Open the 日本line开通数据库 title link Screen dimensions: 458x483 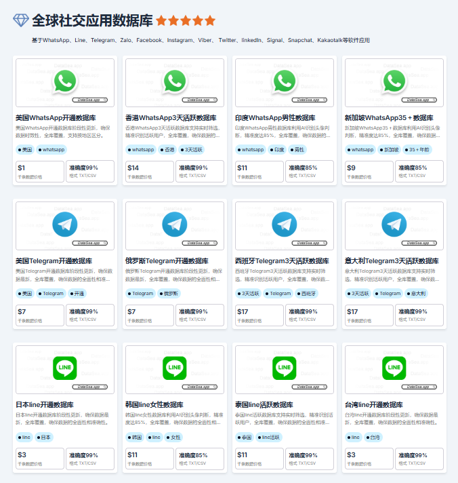[45, 404]
